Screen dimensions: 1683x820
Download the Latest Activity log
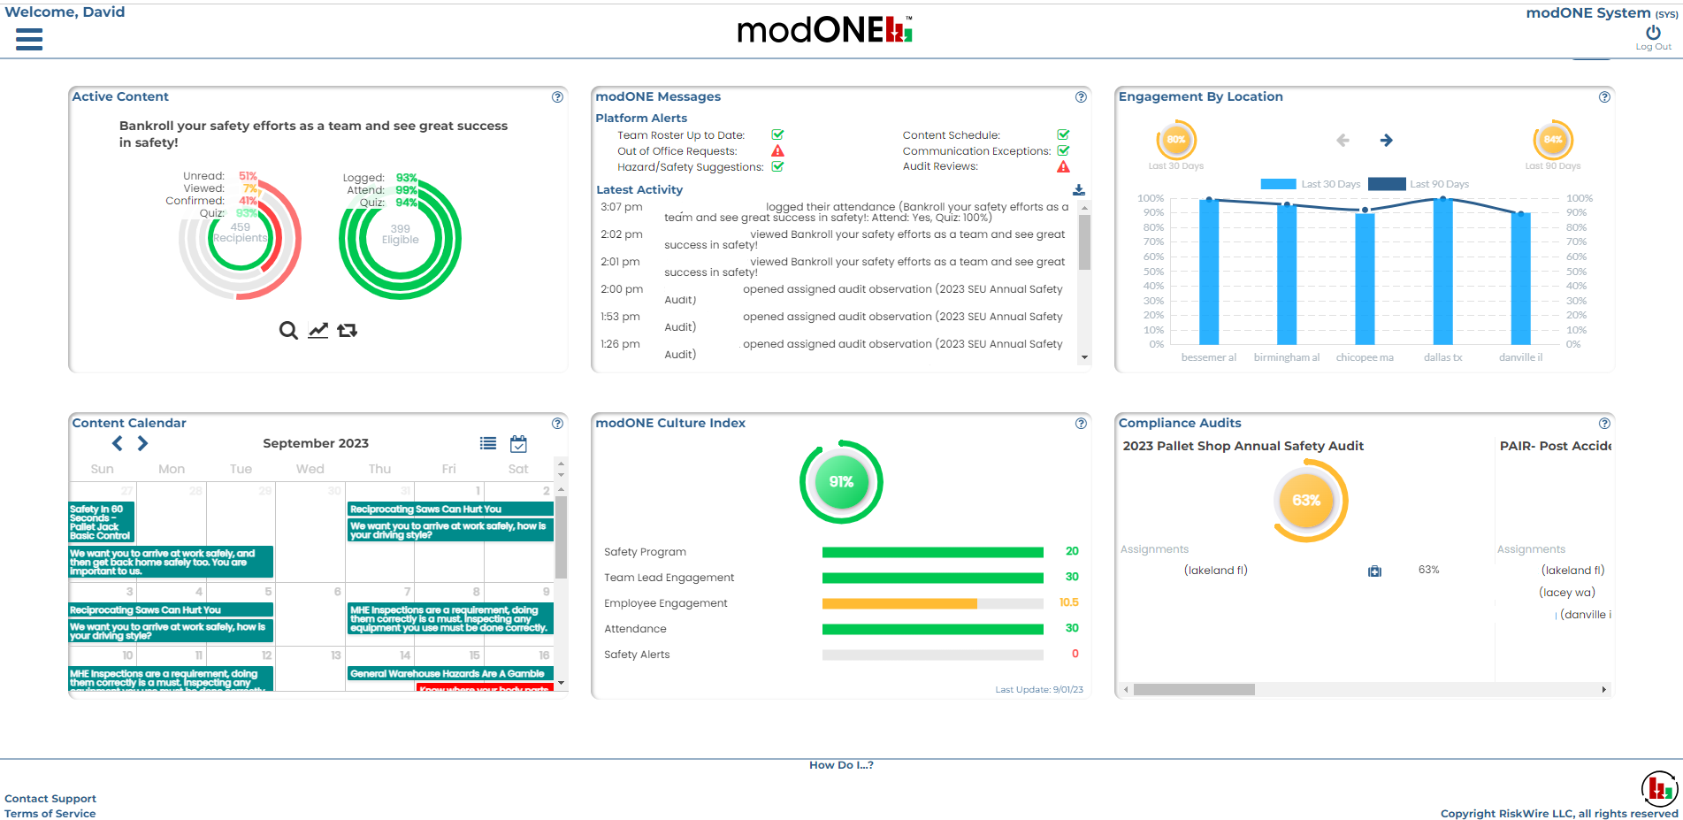[1079, 190]
